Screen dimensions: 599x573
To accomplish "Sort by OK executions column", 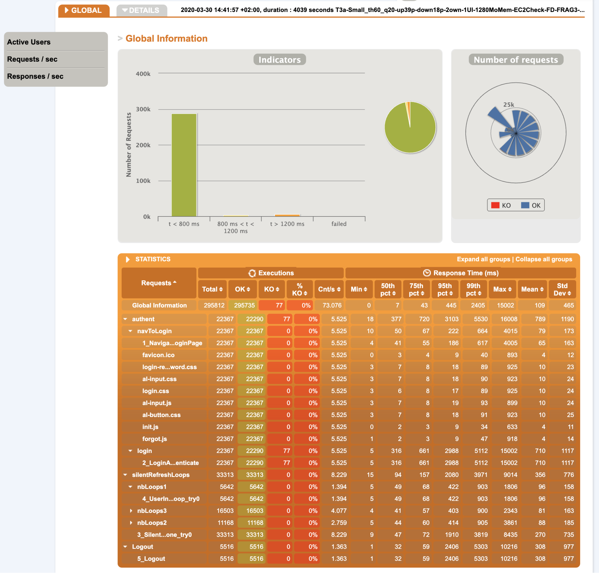I will tap(242, 289).
